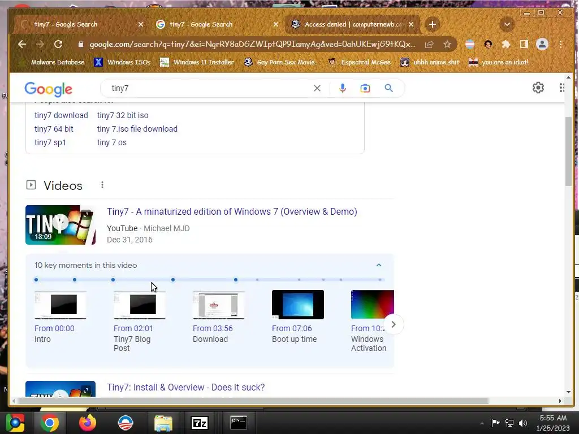Jump to Tiny7 Blog Post moment thumbnail
Viewport: 579px width, 434px height.
(x=140, y=305)
